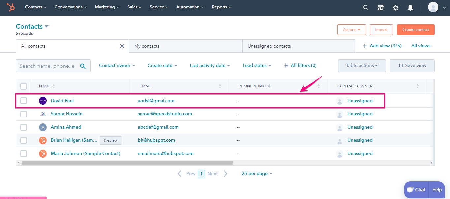Click email saroar@xpeedstudio.com

coord(165,114)
